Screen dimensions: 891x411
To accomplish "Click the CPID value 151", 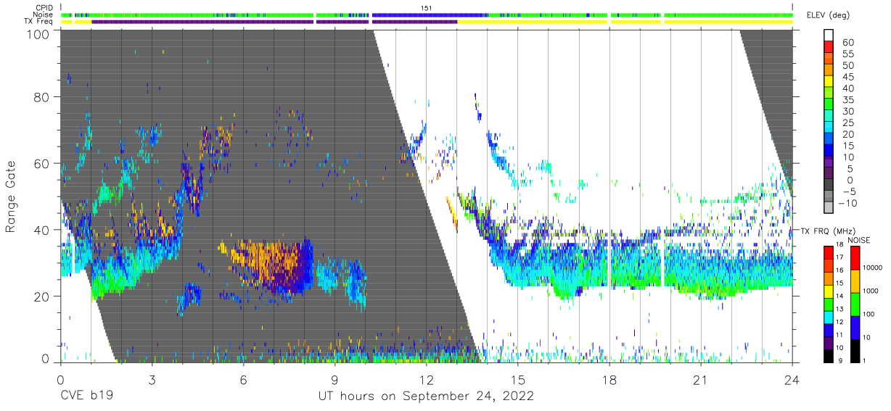I will point(427,8).
